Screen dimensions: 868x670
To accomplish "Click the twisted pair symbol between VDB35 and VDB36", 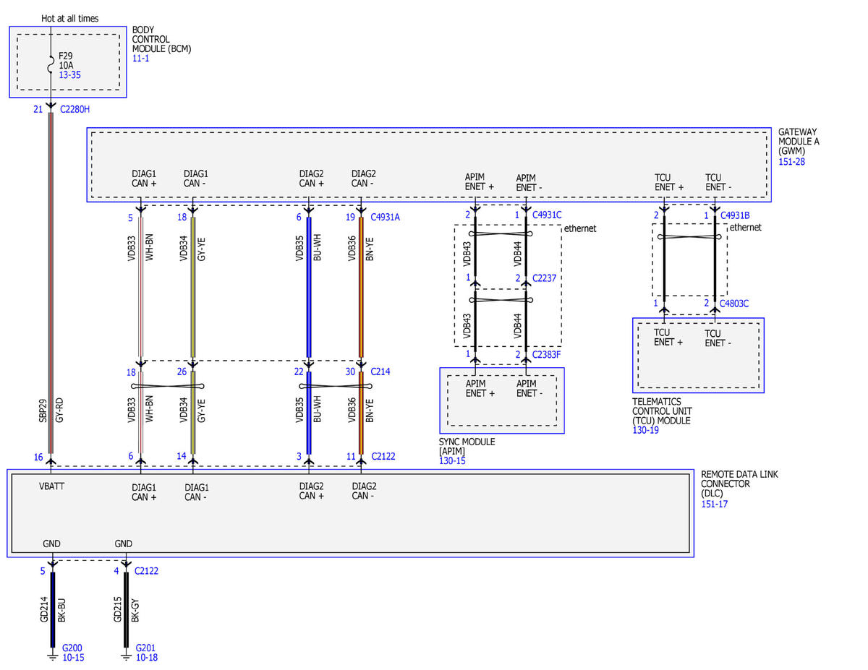I will 335,386.
